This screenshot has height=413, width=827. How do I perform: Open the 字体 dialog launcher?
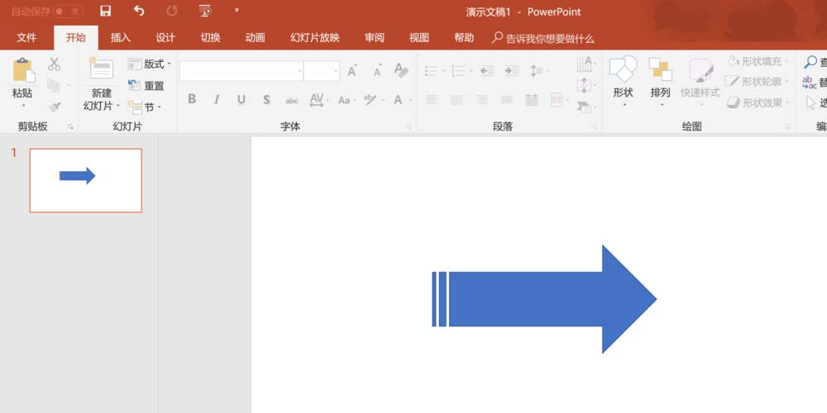(x=409, y=127)
